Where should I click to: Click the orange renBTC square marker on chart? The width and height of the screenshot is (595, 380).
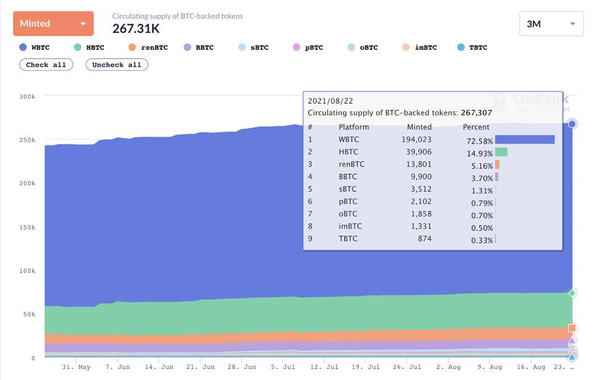point(572,328)
